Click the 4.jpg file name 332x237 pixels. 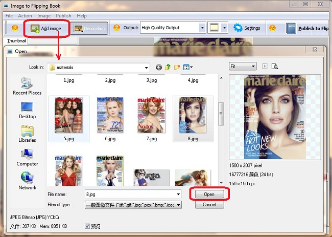(193, 80)
